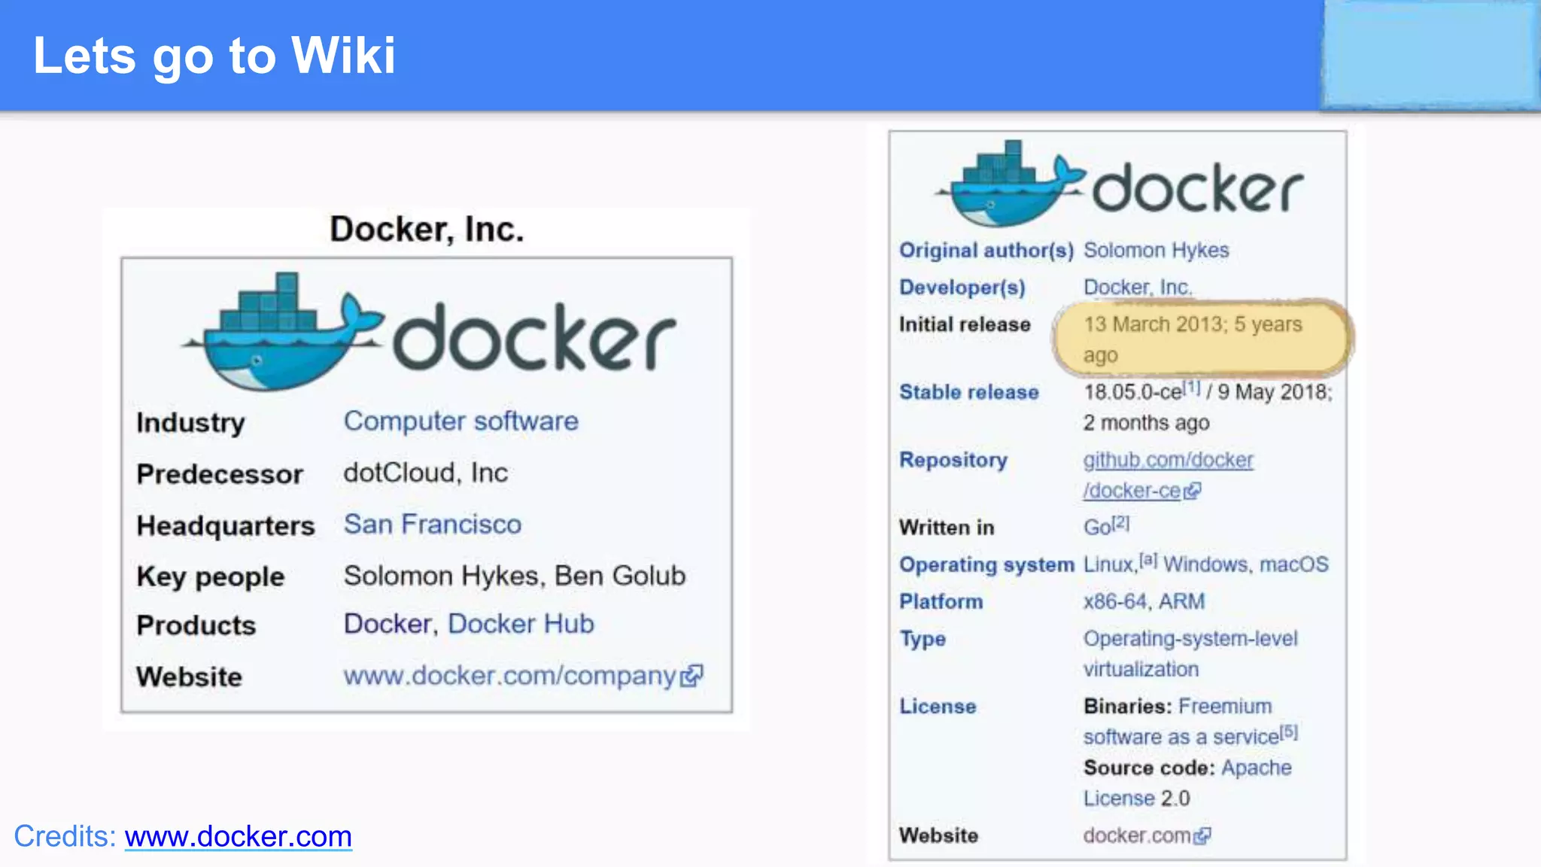Open the www.docker.com/company website link
The height and width of the screenshot is (867, 1541).
click(x=510, y=676)
